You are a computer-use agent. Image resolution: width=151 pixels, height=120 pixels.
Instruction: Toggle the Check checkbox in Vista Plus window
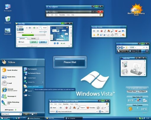(x=21, y=42)
